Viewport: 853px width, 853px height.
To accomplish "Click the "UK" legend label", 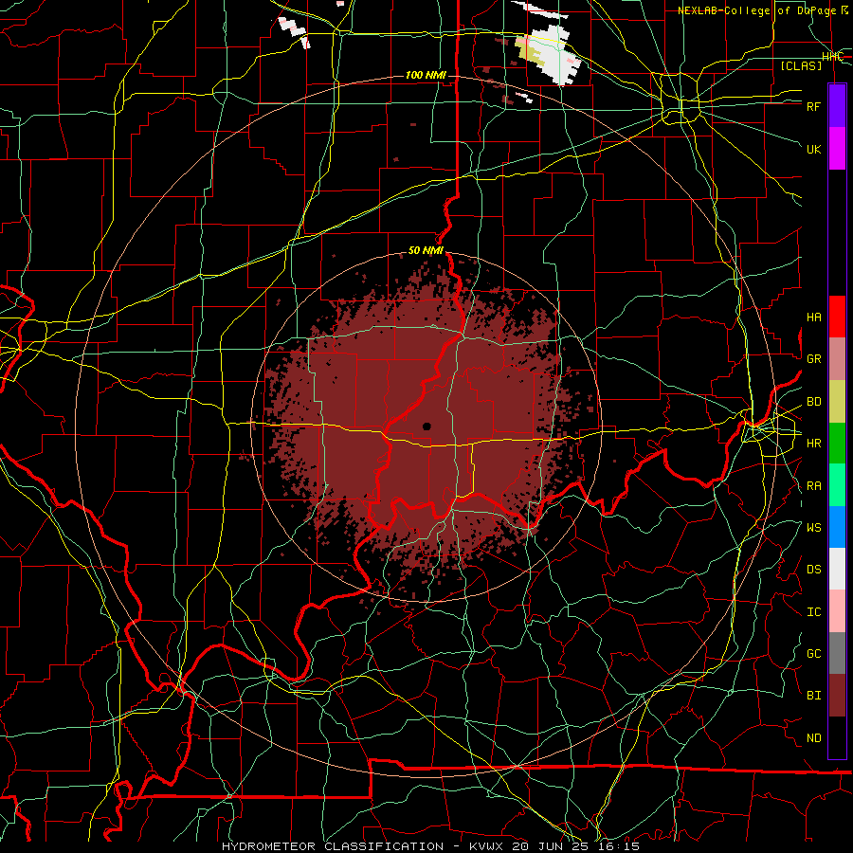I will (x=813, y=149).
